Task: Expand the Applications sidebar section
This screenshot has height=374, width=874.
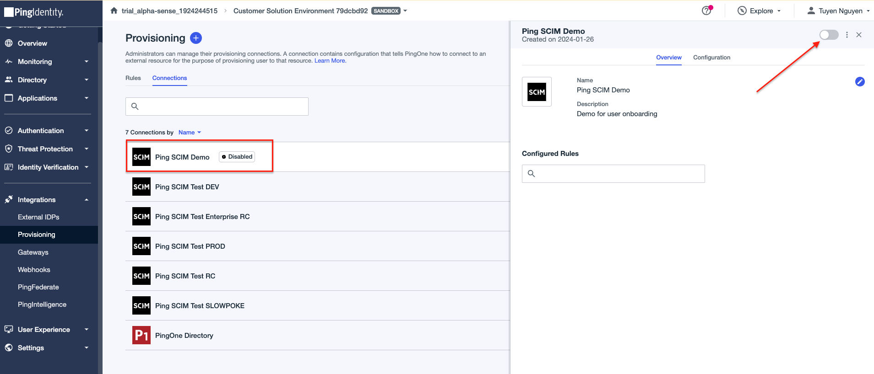Action: [87, 98]
